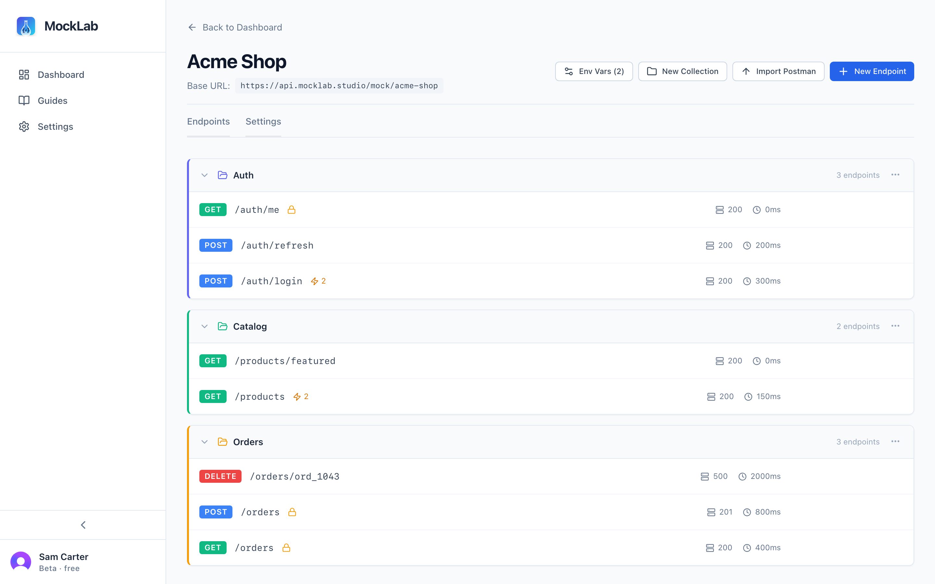935x584 pixels.
Task: Click the Guides book icon
Action: pyautogui.click(x=24, y=101)
